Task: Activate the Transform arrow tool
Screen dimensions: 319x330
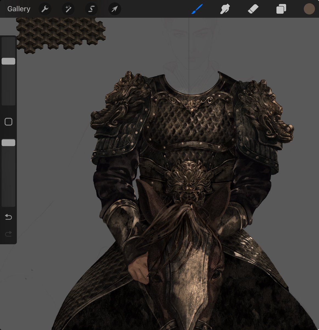Action: (114, 9)
